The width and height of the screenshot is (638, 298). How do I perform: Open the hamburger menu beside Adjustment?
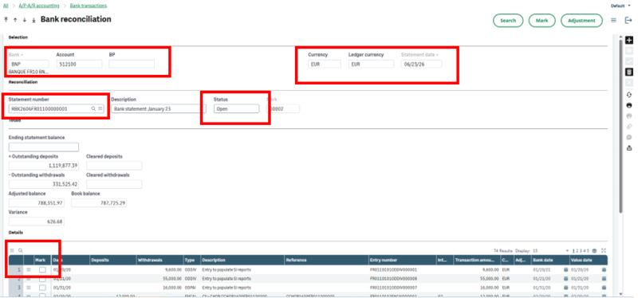coord(613,21)
